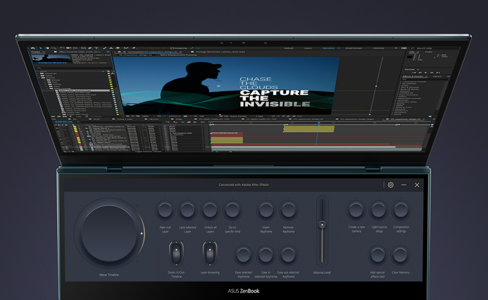The width and height of the screenshot is (488, 300).
Task: Open the Full resolution dropdown
Action: pos(208,116)
